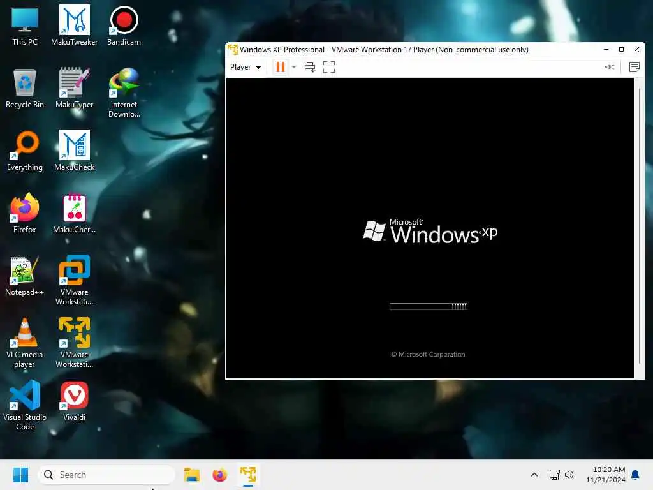Click the taskbar Search box

[106, 475]
